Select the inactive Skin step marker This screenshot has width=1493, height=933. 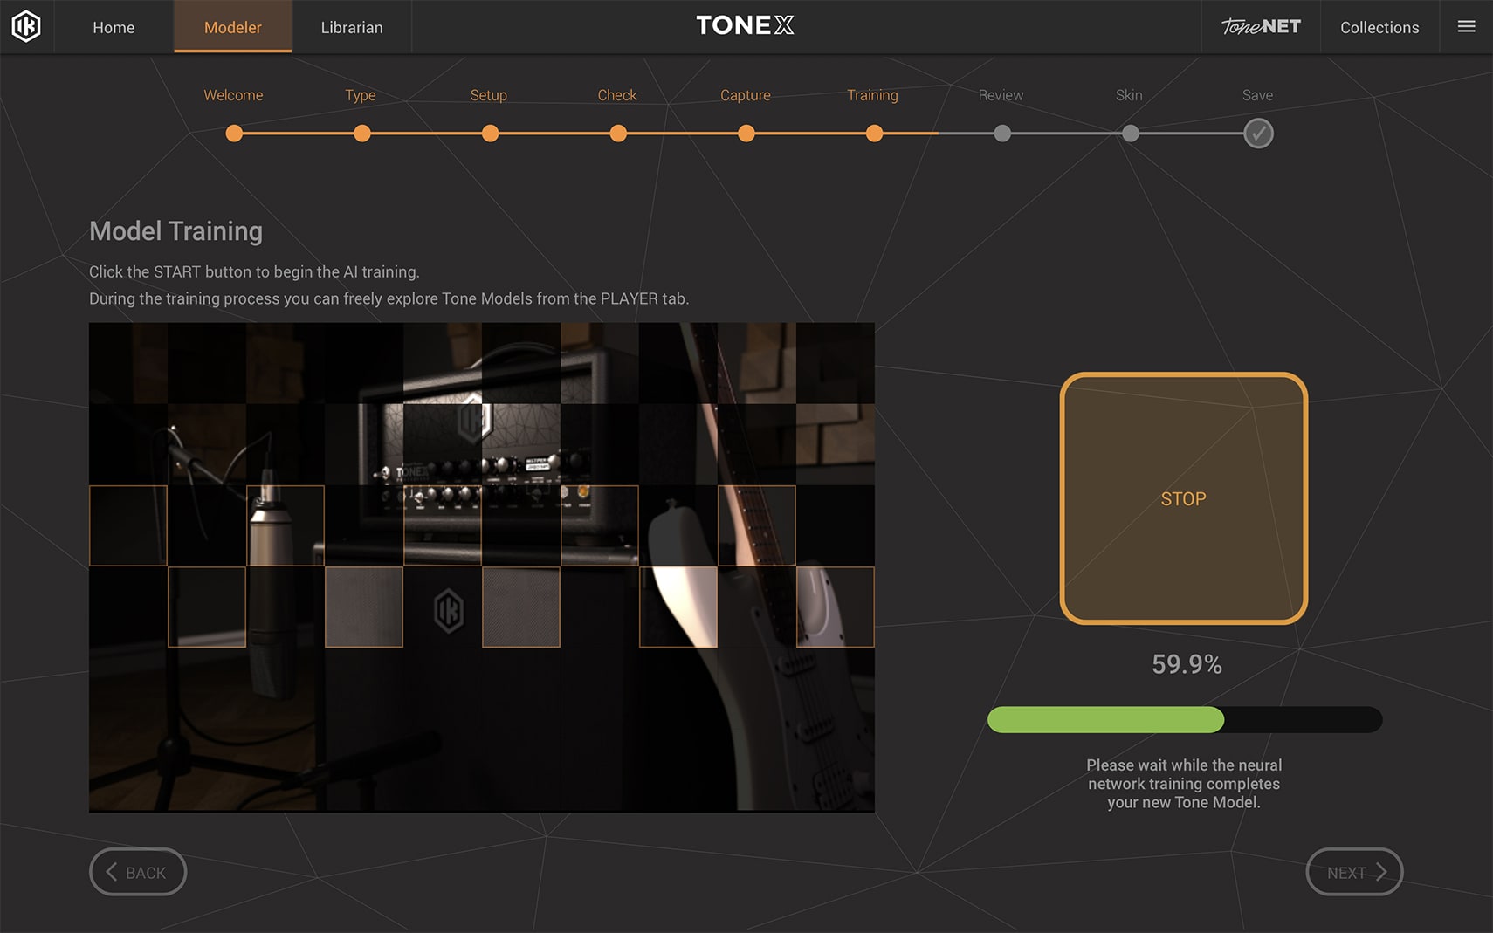(1130, 134)
